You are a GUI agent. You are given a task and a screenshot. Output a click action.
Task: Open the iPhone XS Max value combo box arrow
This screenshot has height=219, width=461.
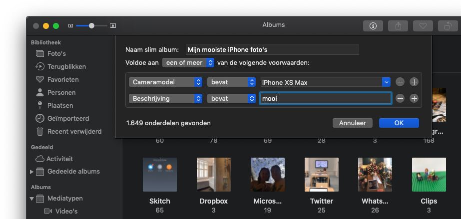tap(386, 82)
